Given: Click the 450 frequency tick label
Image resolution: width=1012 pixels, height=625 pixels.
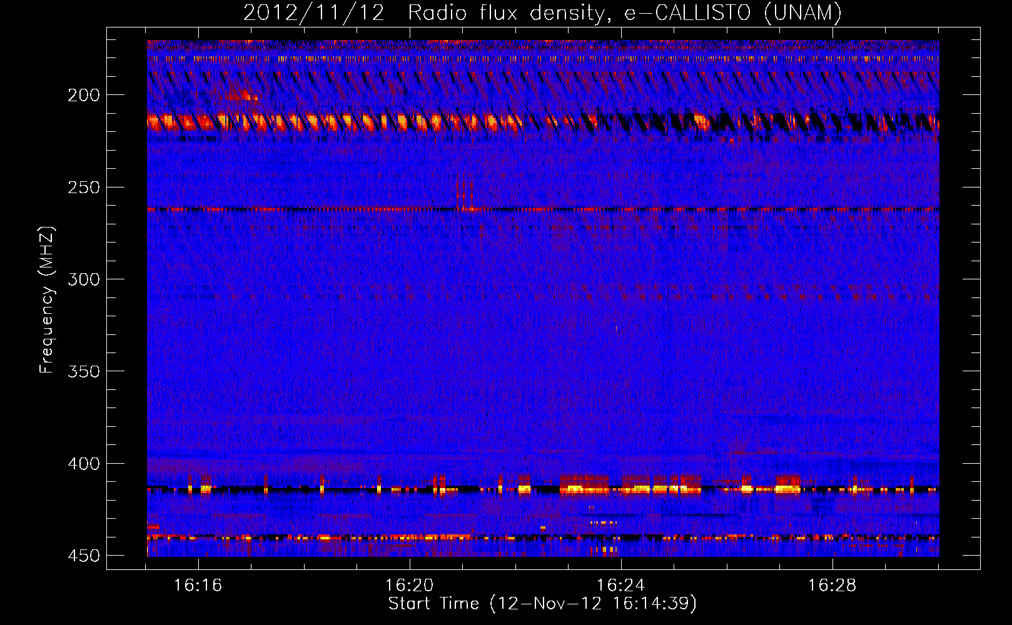Looking at the screenshot, I should (x=84, y=556).
